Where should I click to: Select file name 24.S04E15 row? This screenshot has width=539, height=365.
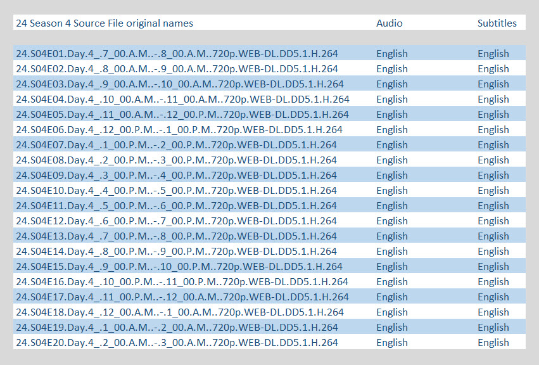pyautogui.click(x=179, y=266)
